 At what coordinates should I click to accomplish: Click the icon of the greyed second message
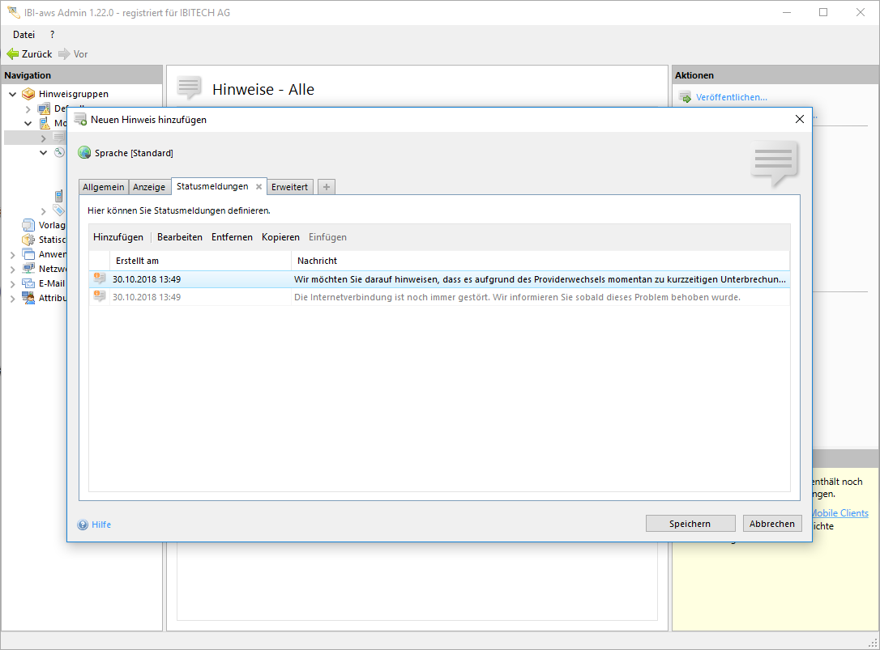click(x=100, y=297)
